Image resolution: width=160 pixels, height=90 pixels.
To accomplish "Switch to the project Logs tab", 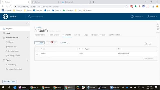I will (86, 35).
